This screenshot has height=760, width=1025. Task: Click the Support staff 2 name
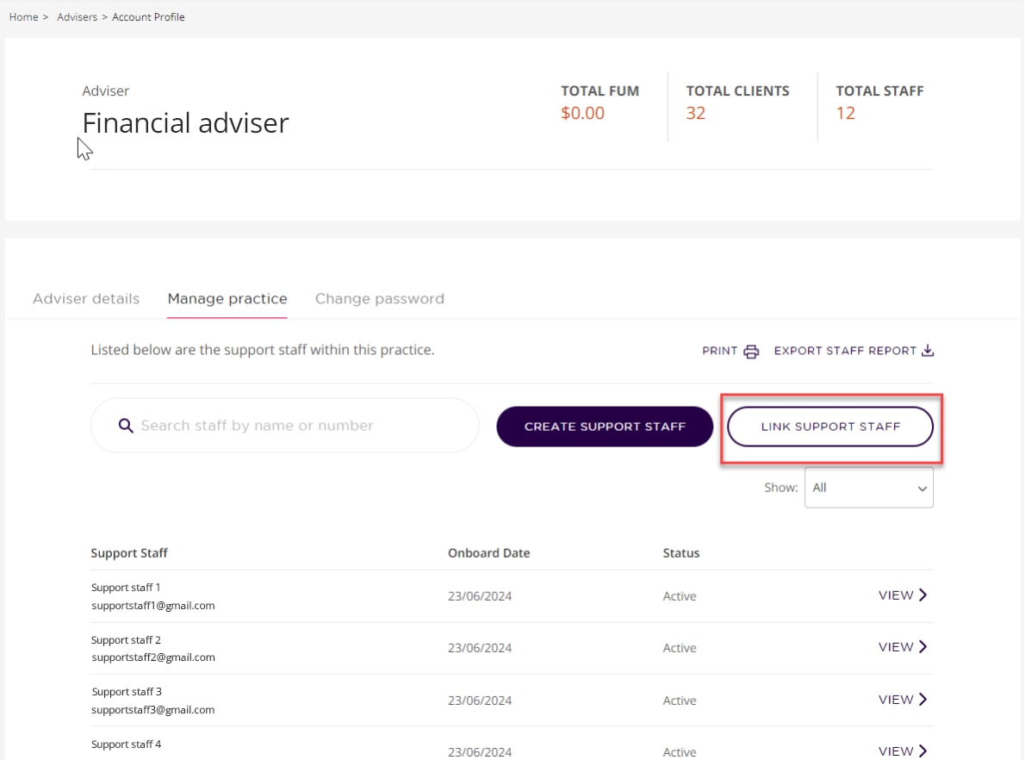click(126, 639)
